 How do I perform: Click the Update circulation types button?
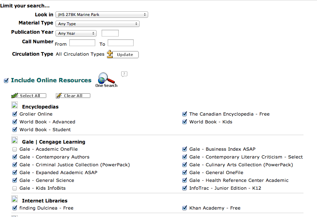point(123,55)
